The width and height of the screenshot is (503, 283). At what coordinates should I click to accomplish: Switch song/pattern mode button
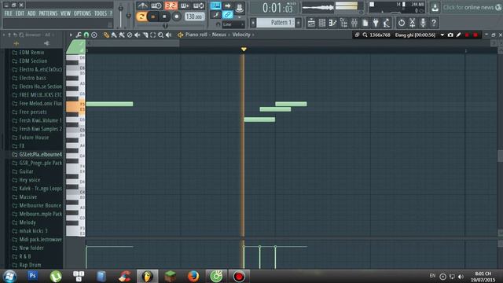coord(141,17)
